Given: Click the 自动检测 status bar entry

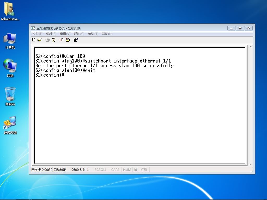Looking at the screenshot, I should [60, 170].
